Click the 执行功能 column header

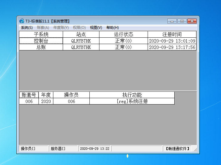point(132,95)
